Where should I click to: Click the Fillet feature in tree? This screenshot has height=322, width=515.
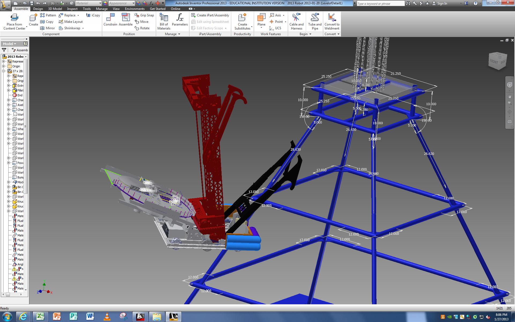[x=18, y=90]
